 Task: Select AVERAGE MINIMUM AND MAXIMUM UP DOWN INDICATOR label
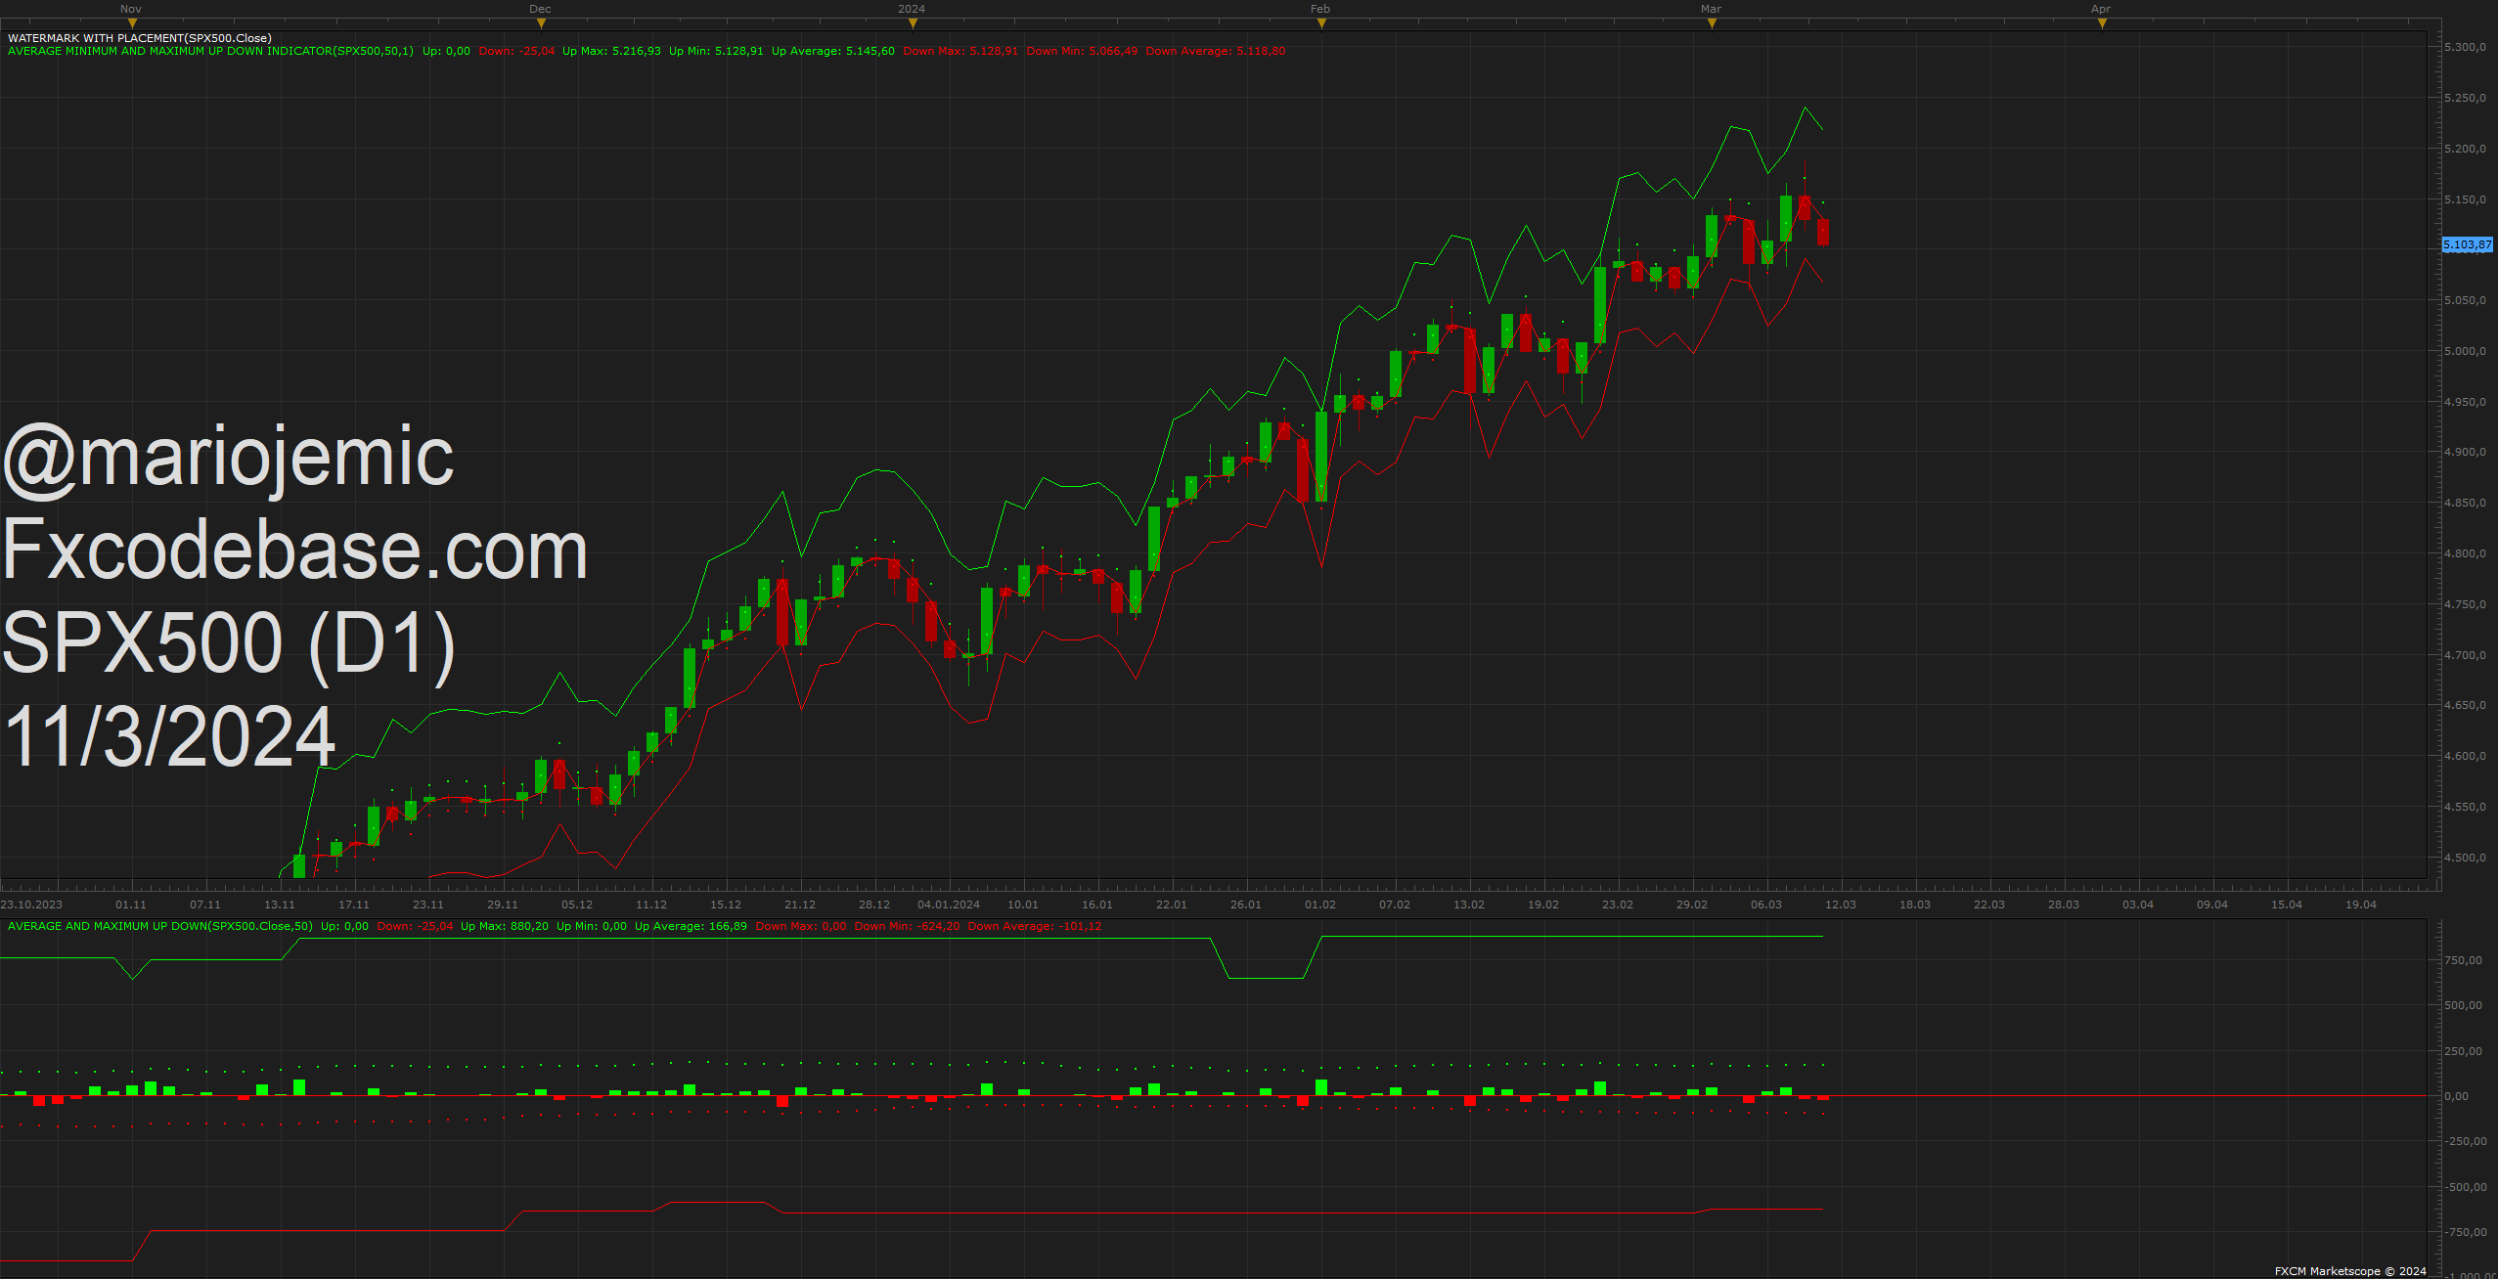click(x=210, y=51)
